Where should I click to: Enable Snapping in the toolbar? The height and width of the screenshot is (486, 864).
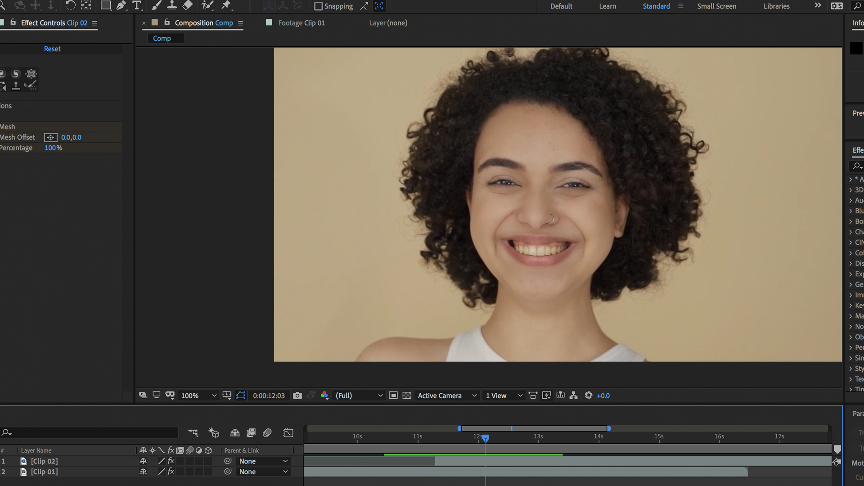[x=319, y=6]
